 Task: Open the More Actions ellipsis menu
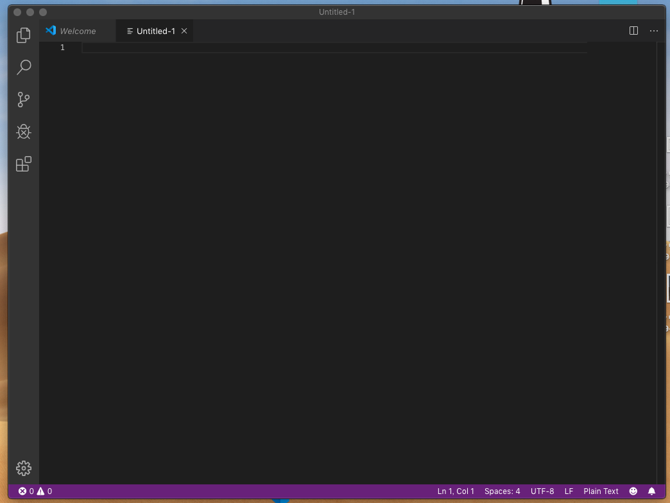654,31
